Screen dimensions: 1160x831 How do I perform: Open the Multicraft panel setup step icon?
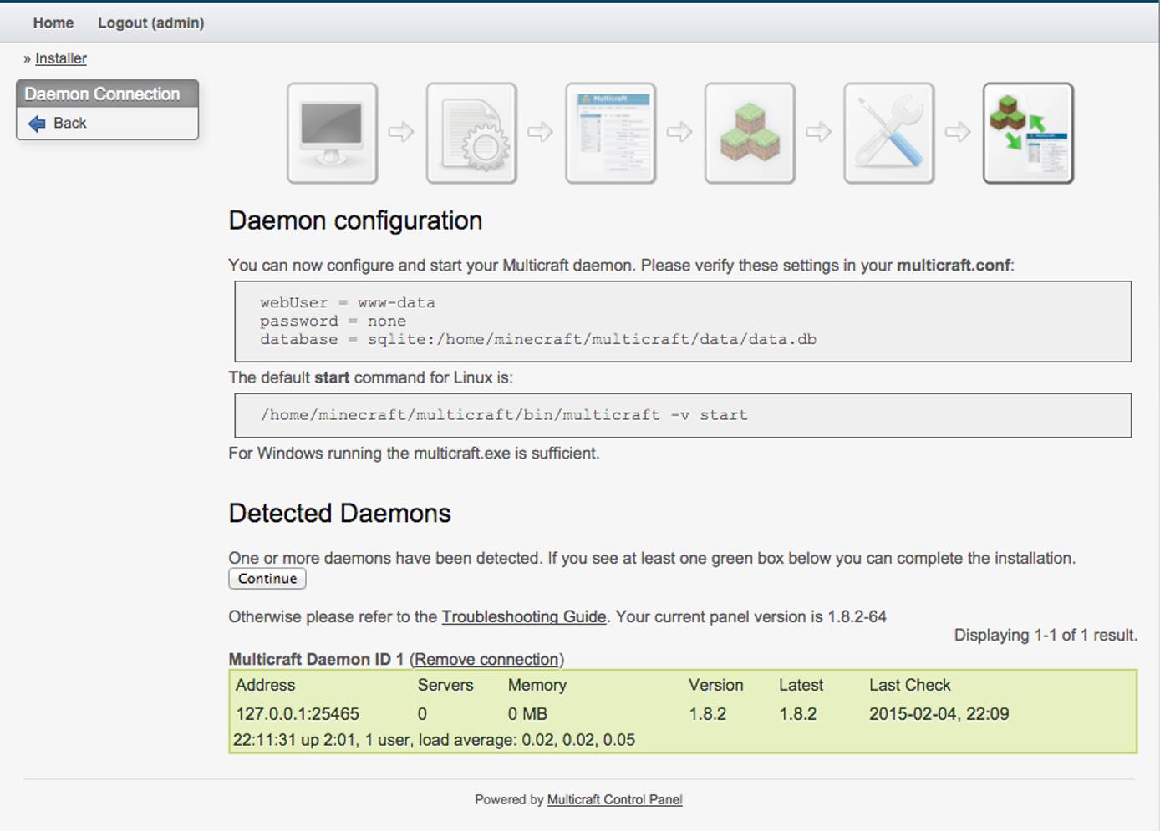[610, 134]
